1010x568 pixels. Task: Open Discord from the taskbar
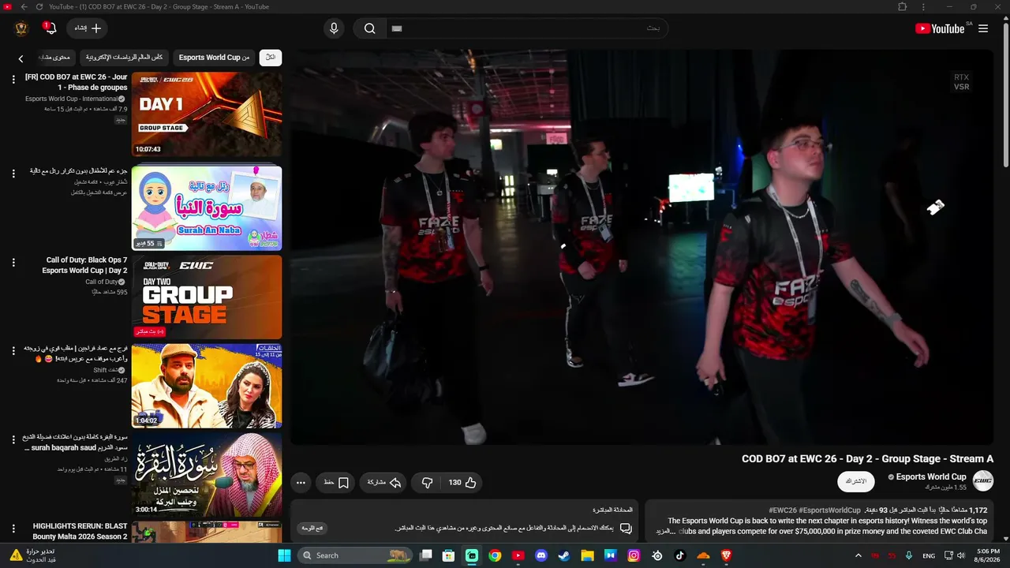coord(541,555)
